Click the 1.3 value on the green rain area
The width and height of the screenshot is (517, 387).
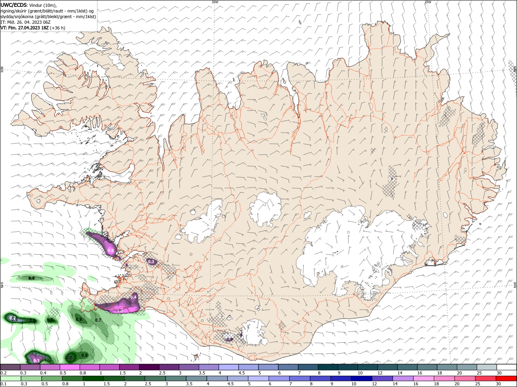coord(50,320)
